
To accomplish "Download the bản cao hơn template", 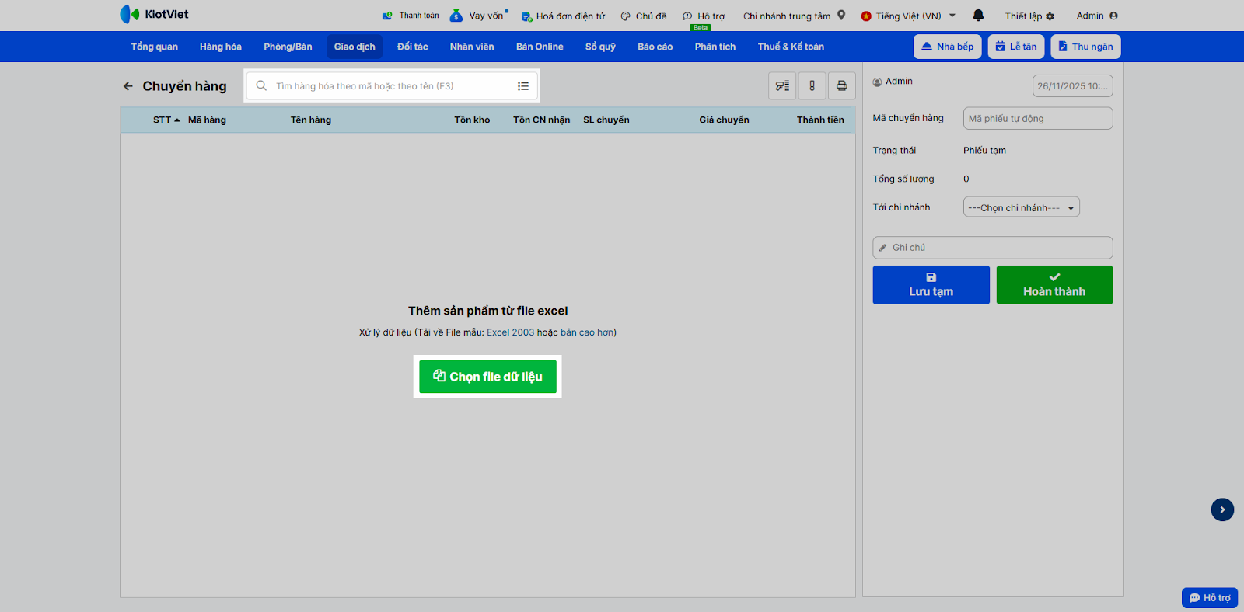I will [x=587, y=332].
